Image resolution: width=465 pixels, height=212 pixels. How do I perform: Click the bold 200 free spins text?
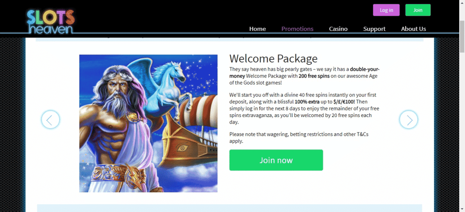click(314, 76)
